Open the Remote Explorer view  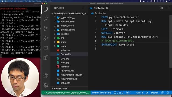click(46, 48)
